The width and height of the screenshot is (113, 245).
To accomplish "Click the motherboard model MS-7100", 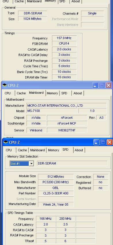I will click(x=52, y=111).
